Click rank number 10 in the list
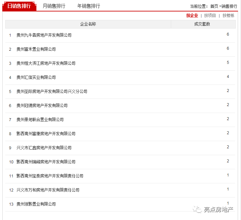The image size is (241, 220). click(11, 162)
